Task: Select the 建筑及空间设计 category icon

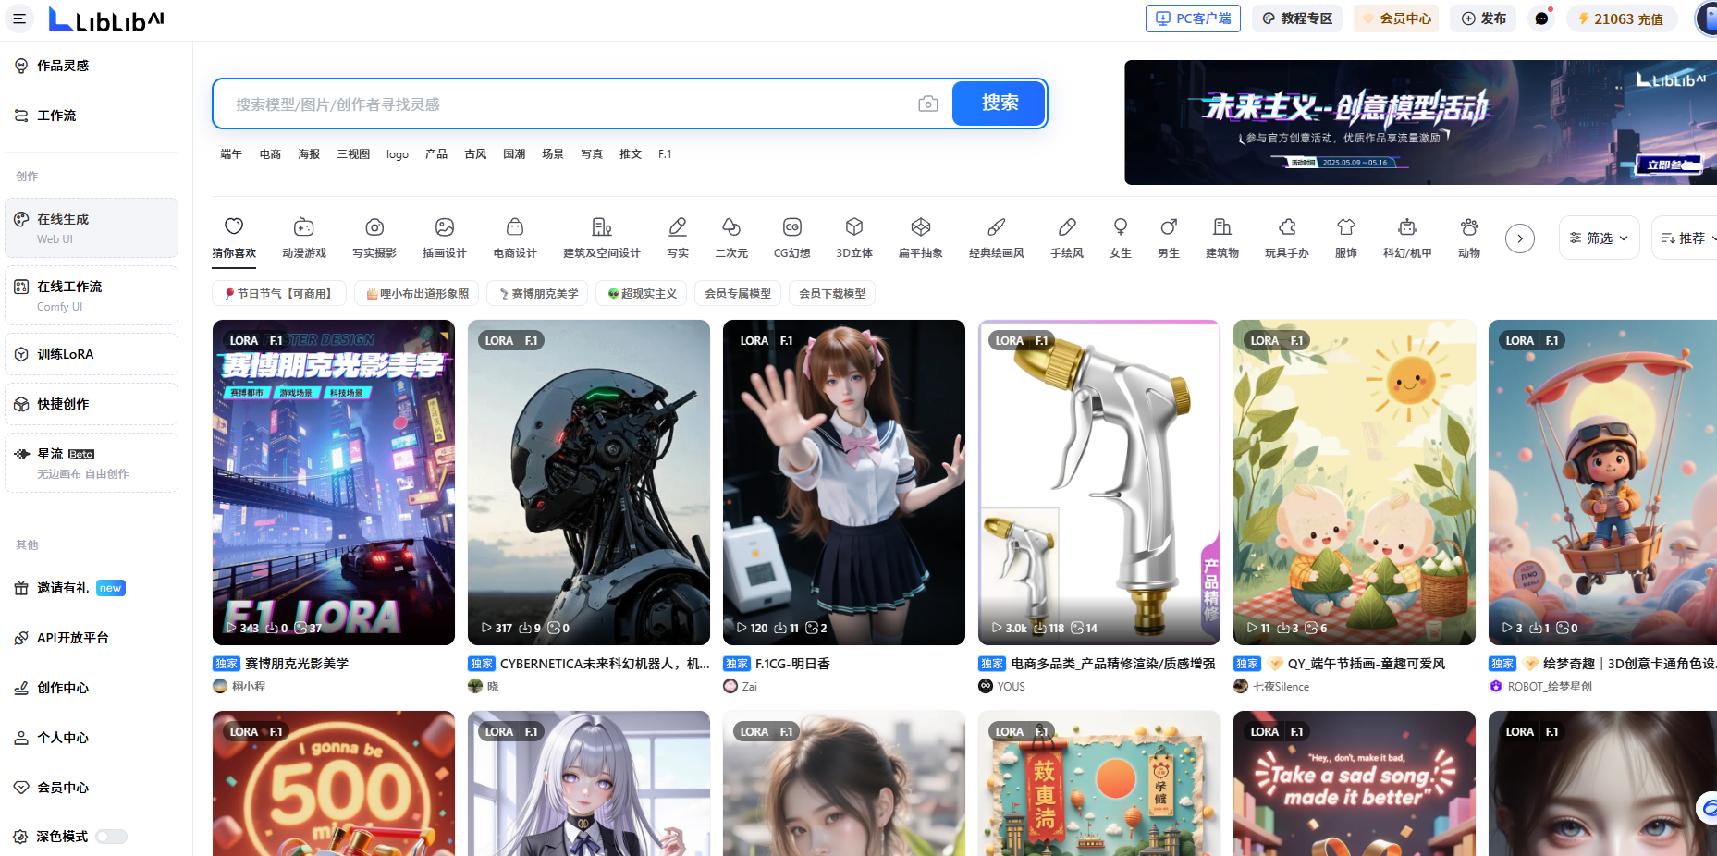Action: (602, 226)
